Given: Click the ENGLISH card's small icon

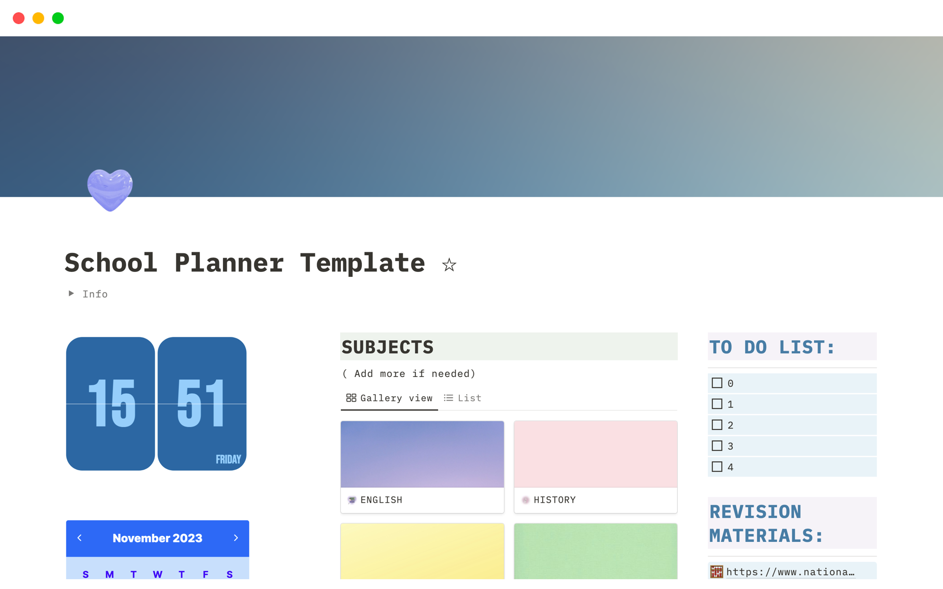Looking at the screenshot, I should 352,500.
